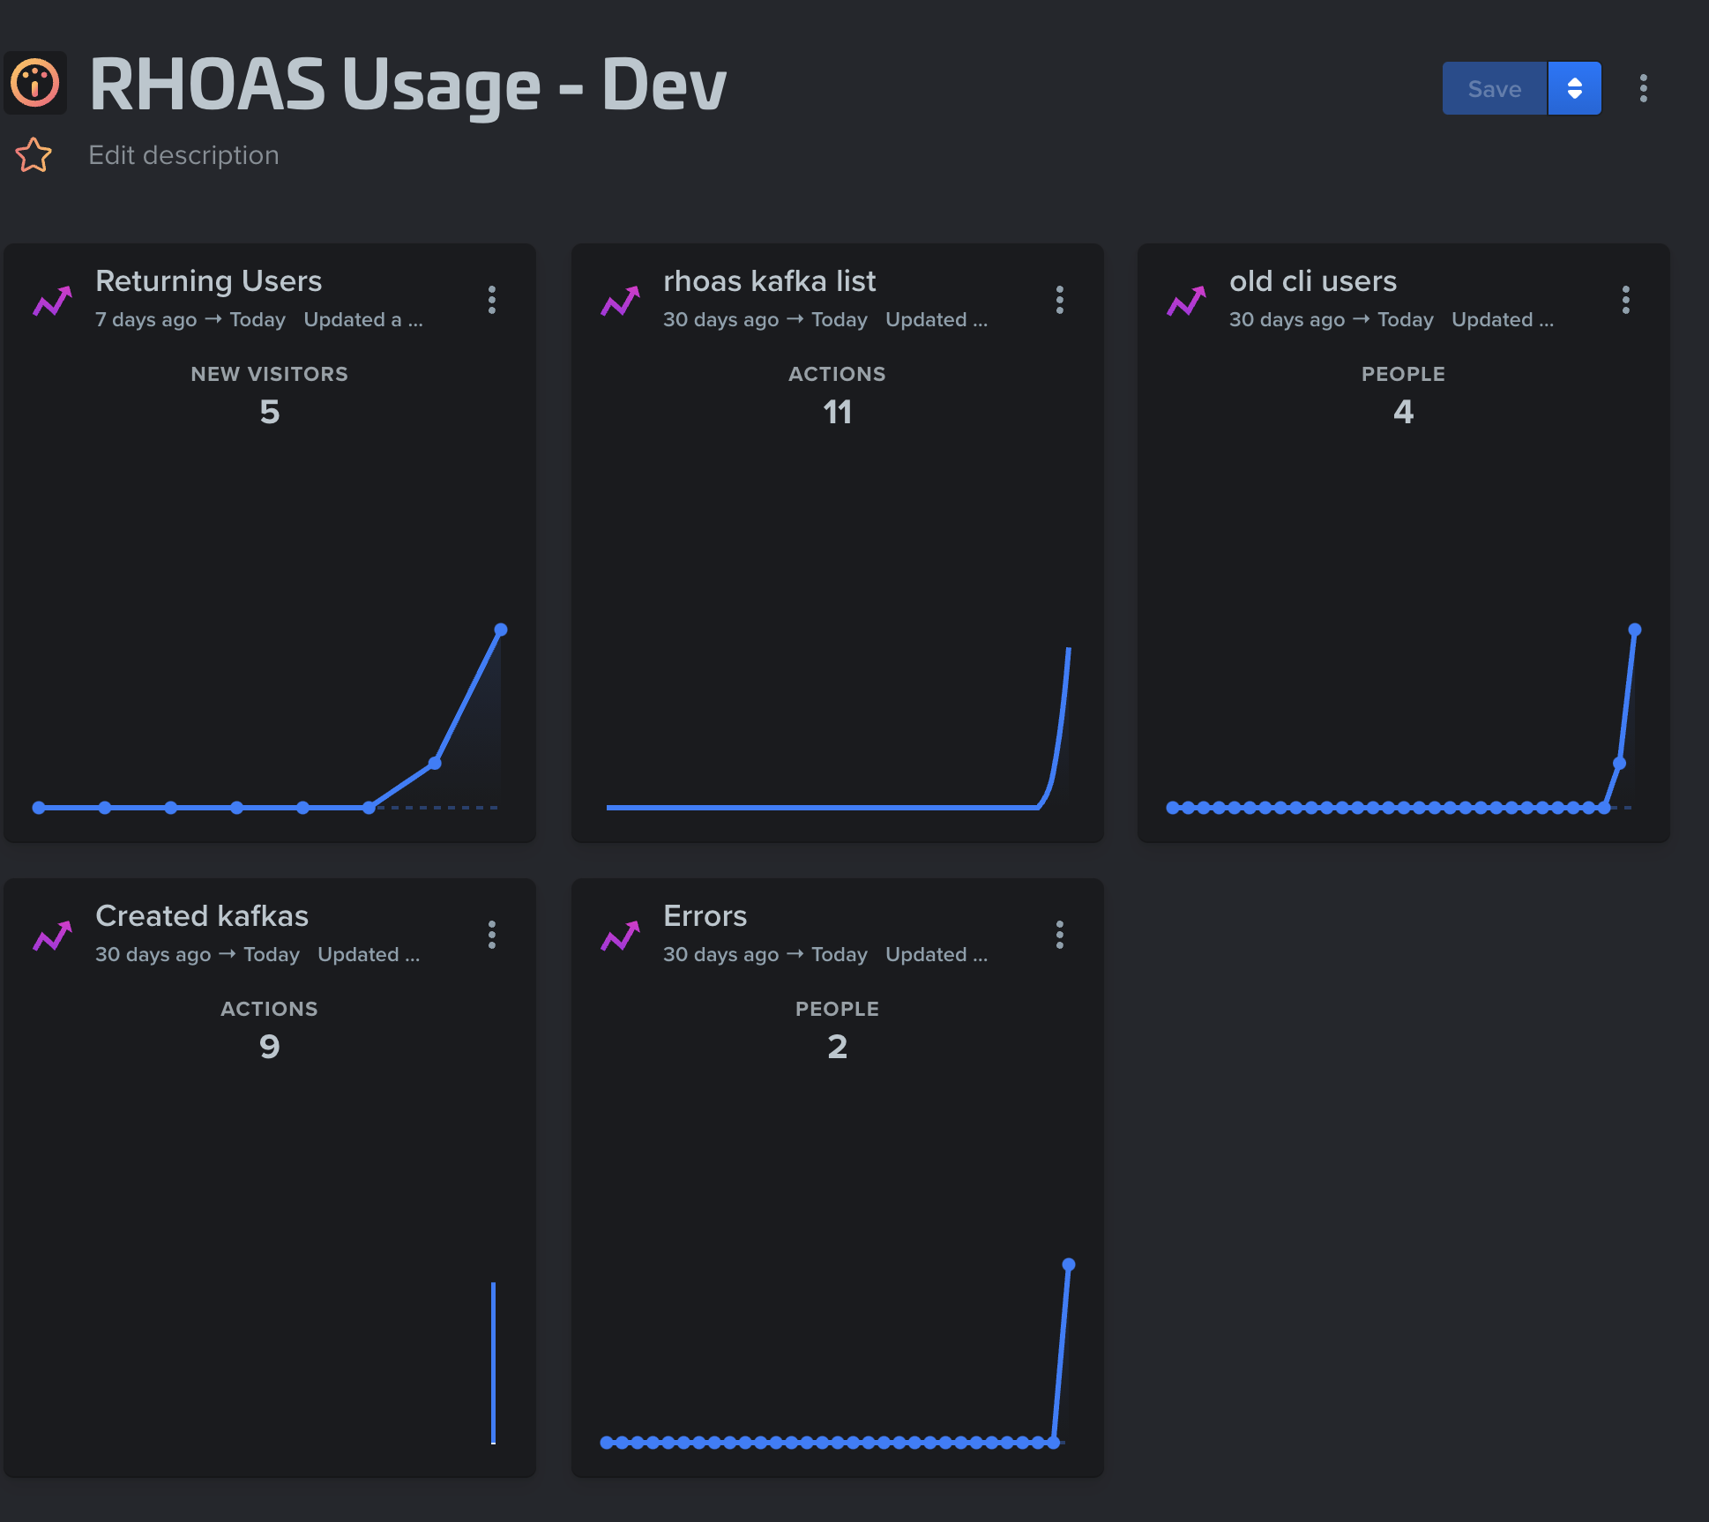This screenshot has height=1522, width=1709.
Task: Open old cli users card options menu
Action: pos(1625,300)
